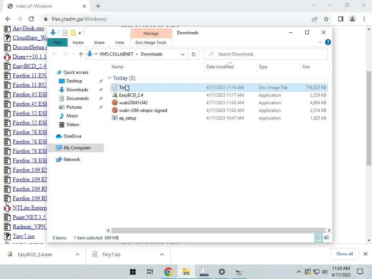This screenshot has height=279, width=372.
Task: Sort files by Type column
Action: (263, 67)
